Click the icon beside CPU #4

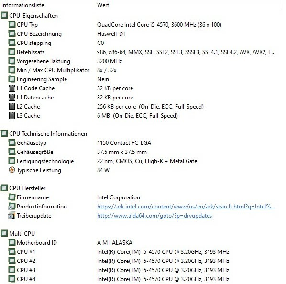point(12,279)
